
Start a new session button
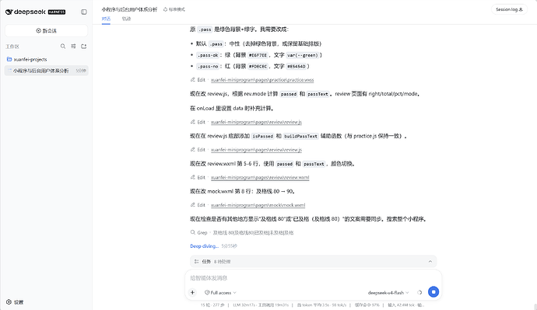[x=46, y=31]
